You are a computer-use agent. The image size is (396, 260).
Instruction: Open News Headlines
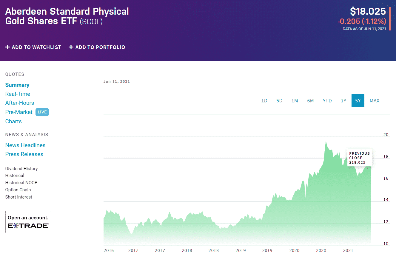pyautogui.click(x=25, y=145)
